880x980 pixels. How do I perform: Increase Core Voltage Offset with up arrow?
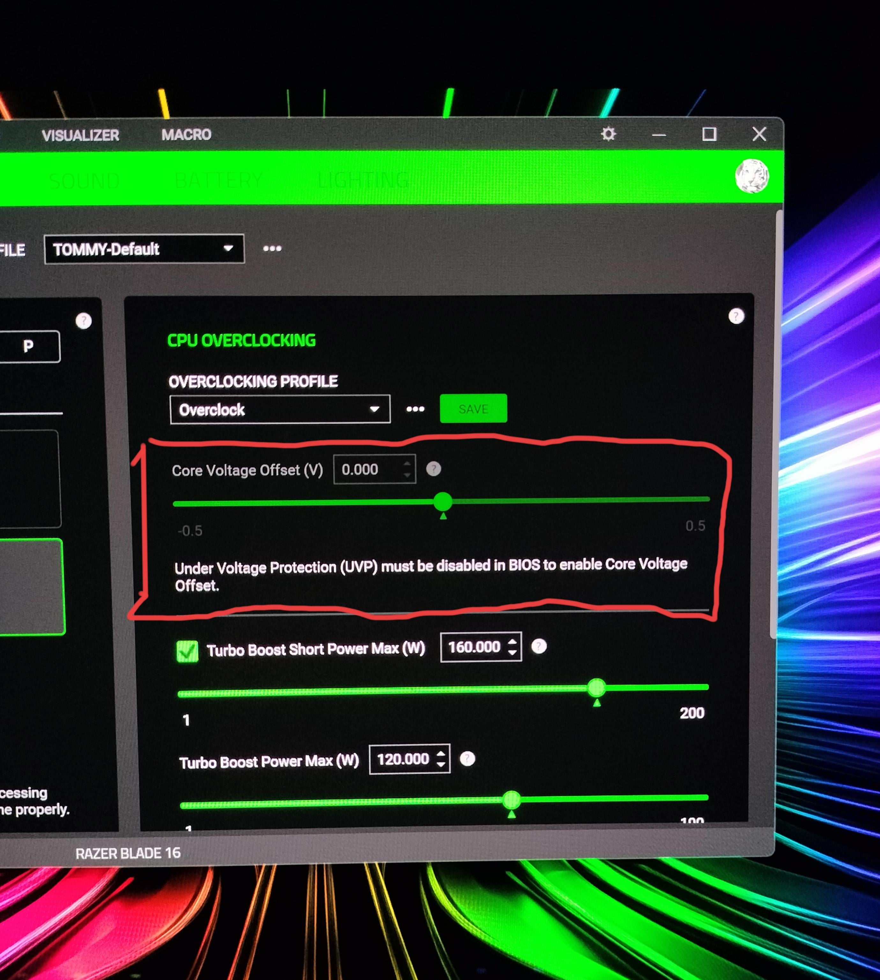(407, 464)
